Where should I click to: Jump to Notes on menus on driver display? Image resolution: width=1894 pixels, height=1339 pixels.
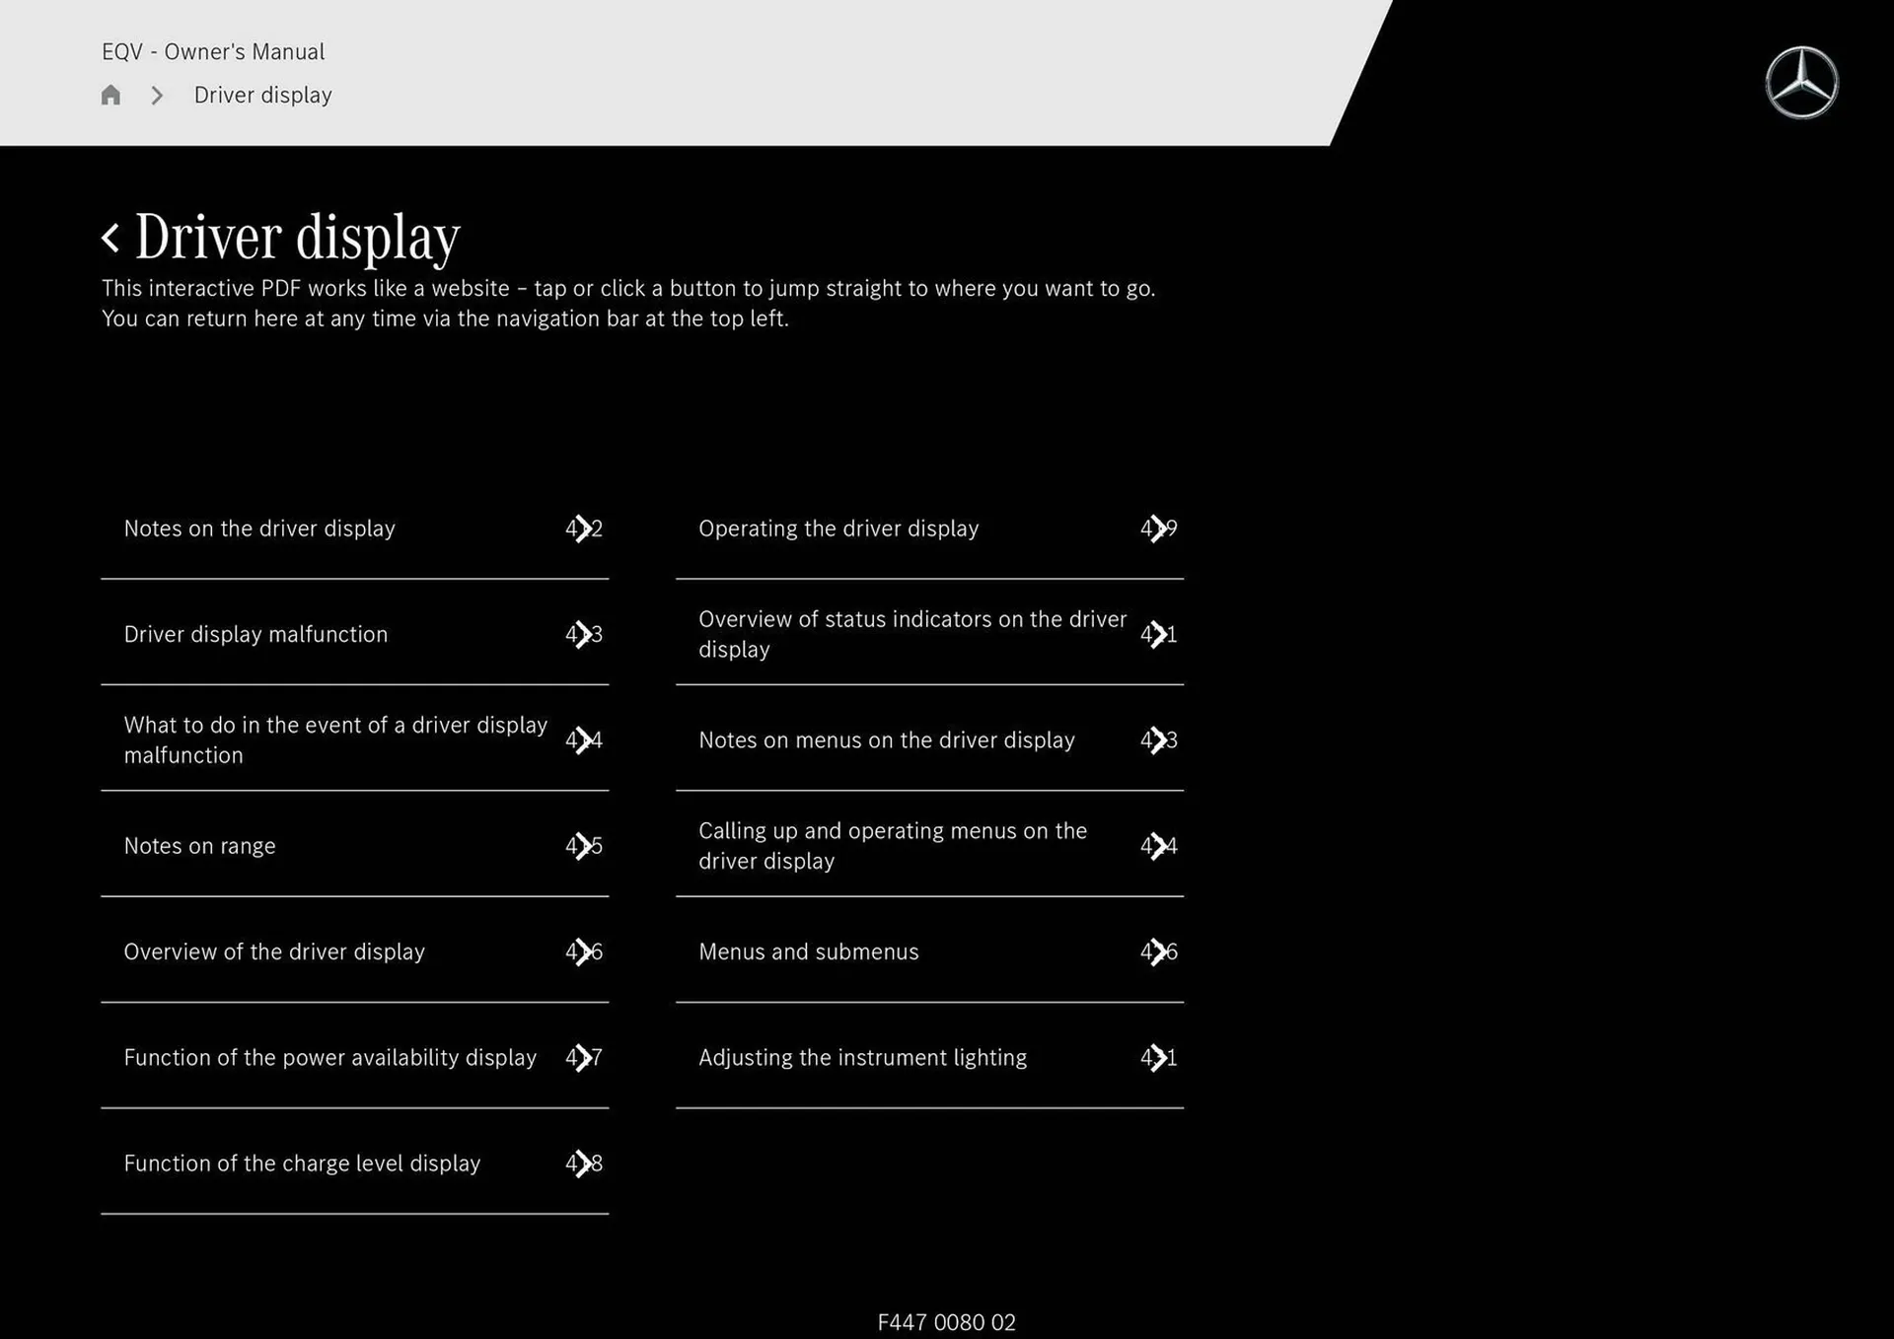pyautogui.click(x=886, y=740)
